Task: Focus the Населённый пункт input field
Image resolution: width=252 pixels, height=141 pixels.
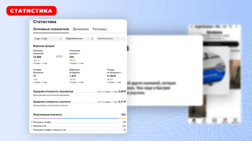Action: point(111,39)
